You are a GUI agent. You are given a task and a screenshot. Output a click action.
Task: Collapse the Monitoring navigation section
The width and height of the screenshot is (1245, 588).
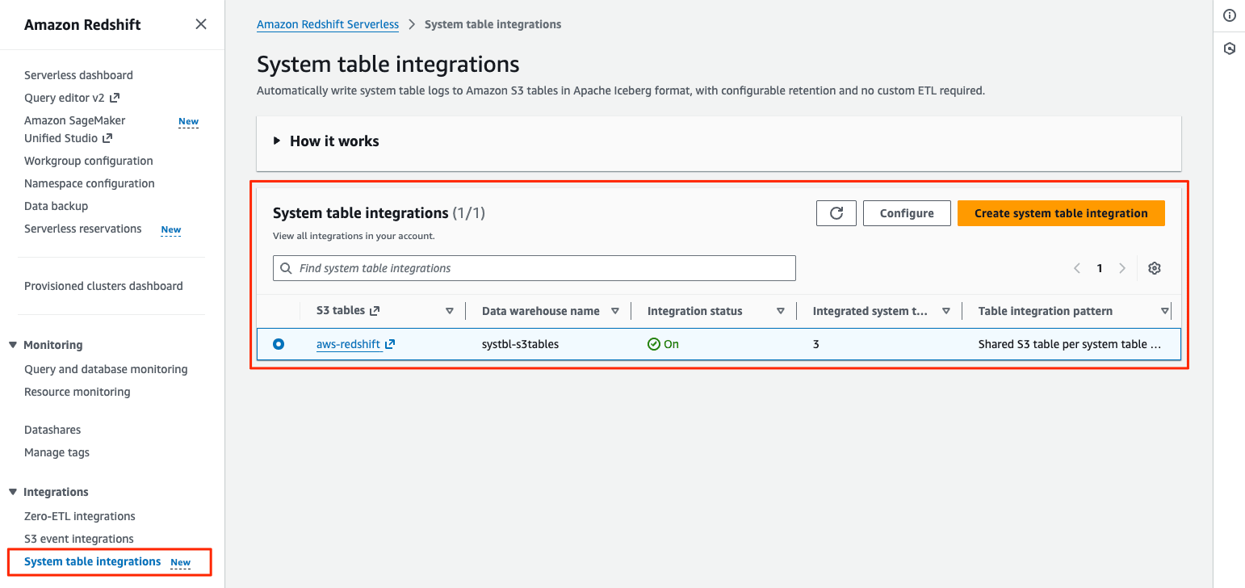coord(13,345)
